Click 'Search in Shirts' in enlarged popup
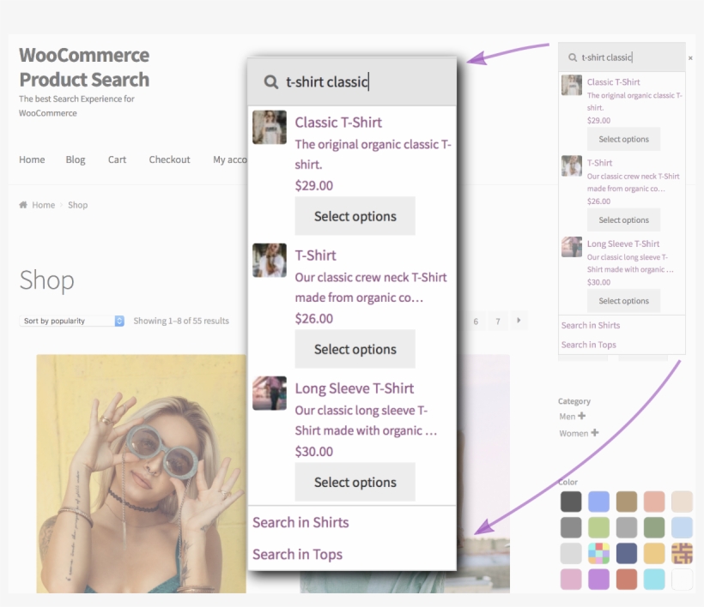The width and height of the screenshot is (704, 607). click(x=300, y=522)
